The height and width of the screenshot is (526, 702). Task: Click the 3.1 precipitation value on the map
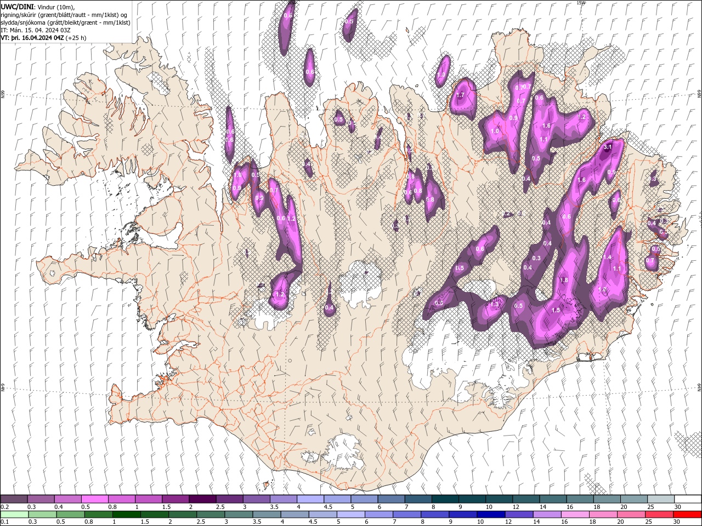tap(608, 147)
